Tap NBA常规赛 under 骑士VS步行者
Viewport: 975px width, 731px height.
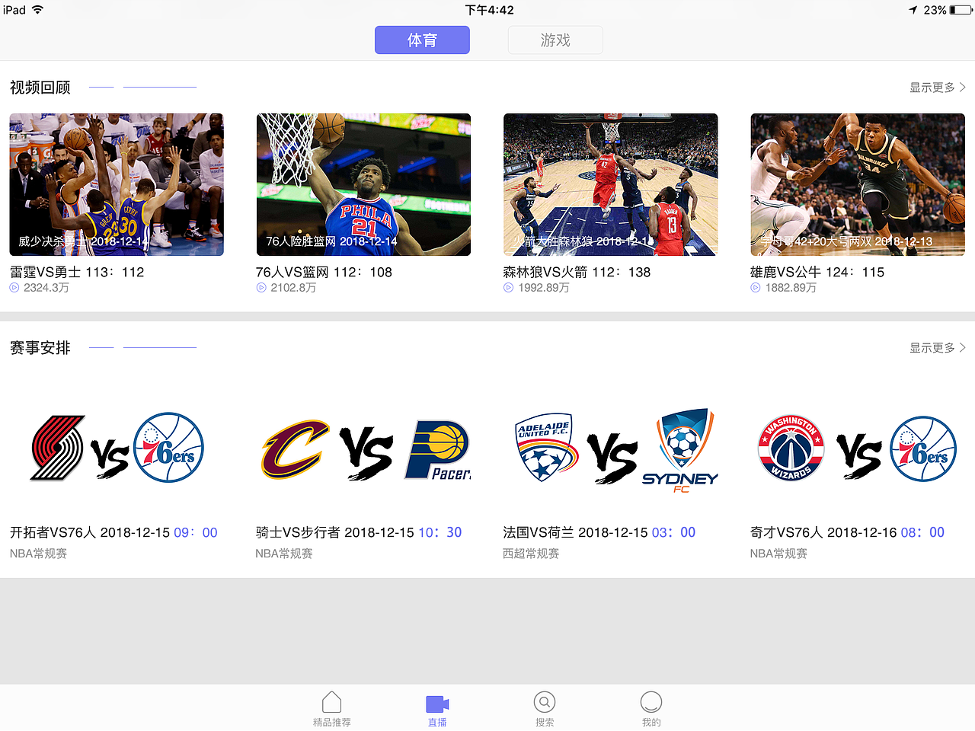[x=284, y=554]
